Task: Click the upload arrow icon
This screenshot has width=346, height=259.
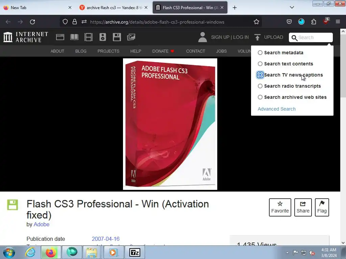Action: pos(257,37)
